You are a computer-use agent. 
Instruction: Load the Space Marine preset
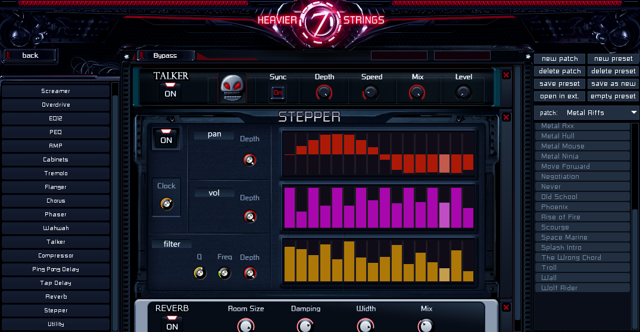[x=582, y=237]
